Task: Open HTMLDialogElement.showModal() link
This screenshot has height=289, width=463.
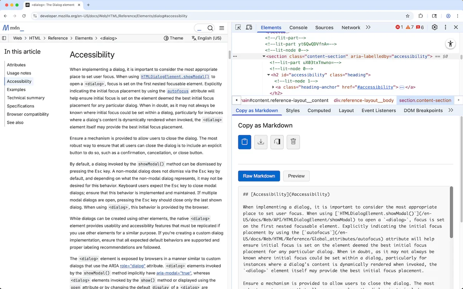Action: [175, 77]
